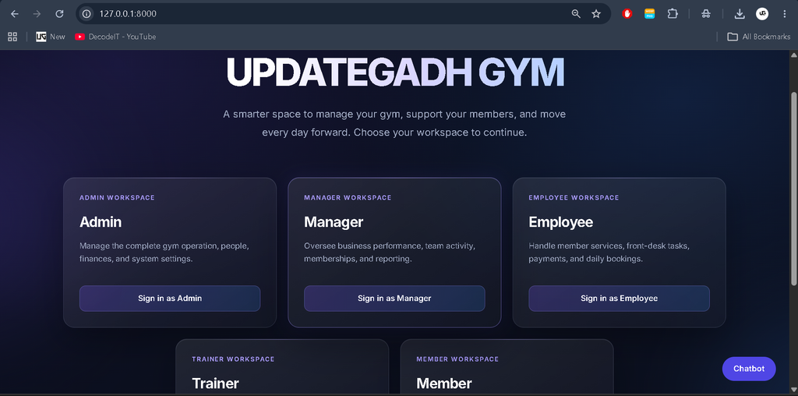Reload the page with the refresh icon

point(59,14)
